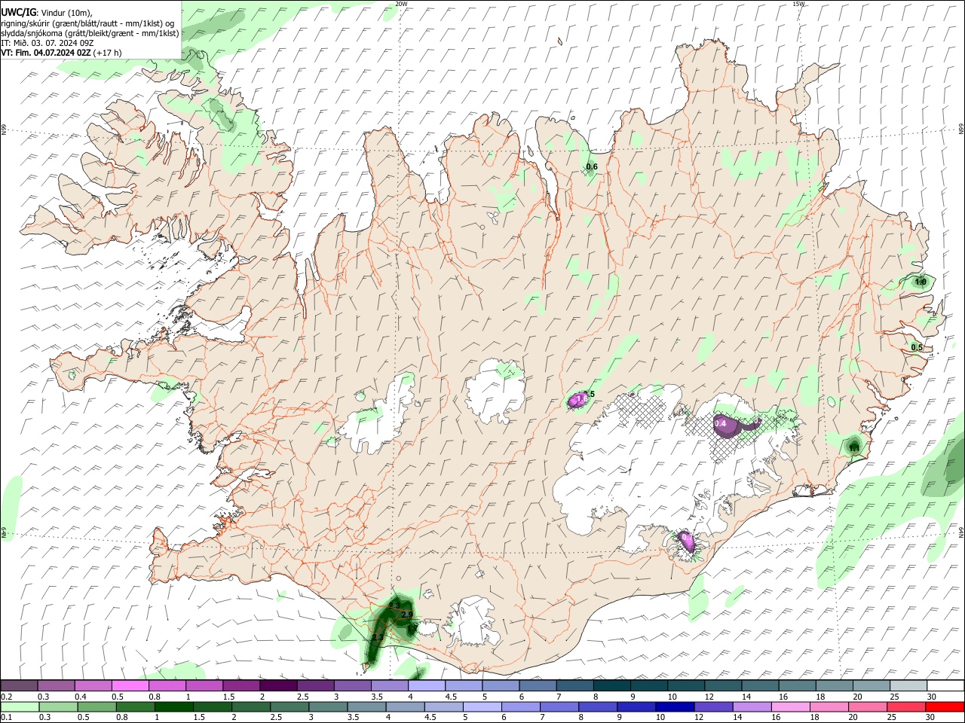Click the 1.0 precipitation value on east coast

pyautogui.click(x=921, y=282)
